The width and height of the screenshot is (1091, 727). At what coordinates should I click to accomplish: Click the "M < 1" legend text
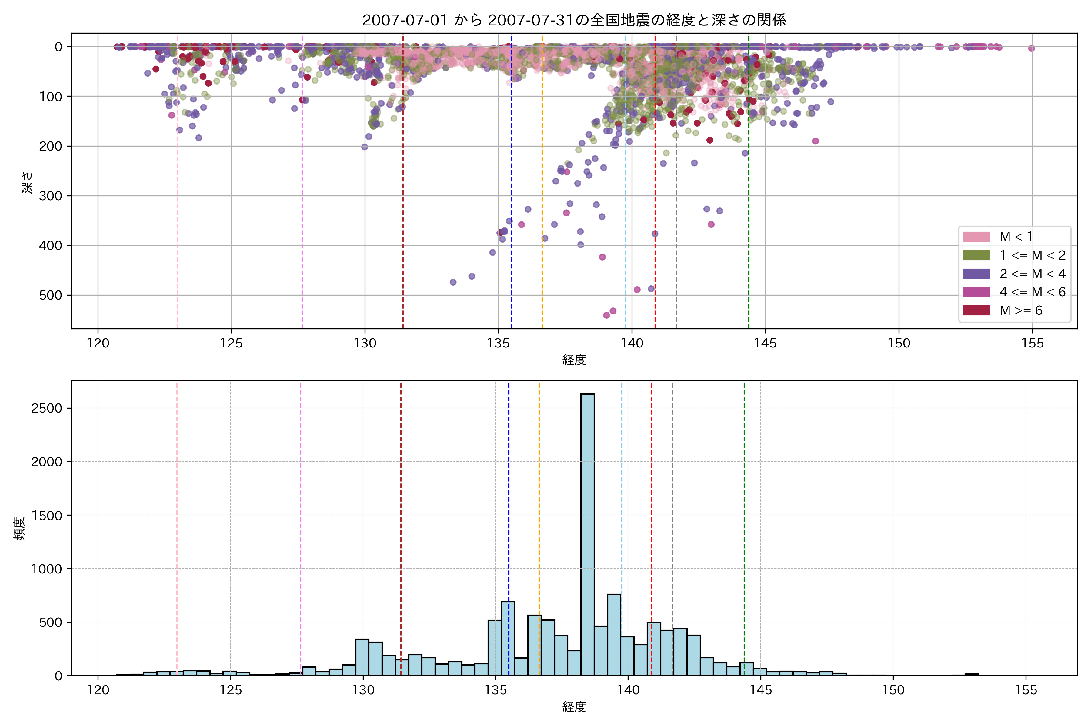pyautogui.click(x=1016, y=237)
